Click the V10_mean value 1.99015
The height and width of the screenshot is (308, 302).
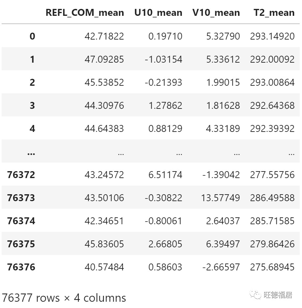point(224,82)
